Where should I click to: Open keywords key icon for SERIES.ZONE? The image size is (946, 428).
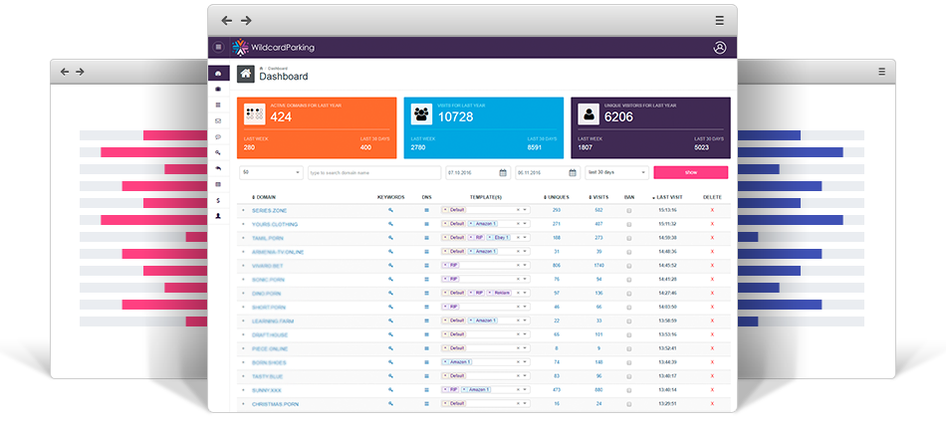390,210
